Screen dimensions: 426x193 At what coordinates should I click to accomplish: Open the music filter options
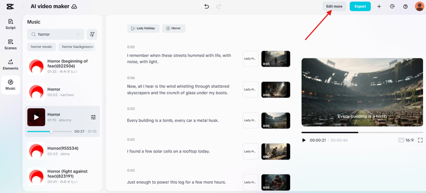(92, 34)
